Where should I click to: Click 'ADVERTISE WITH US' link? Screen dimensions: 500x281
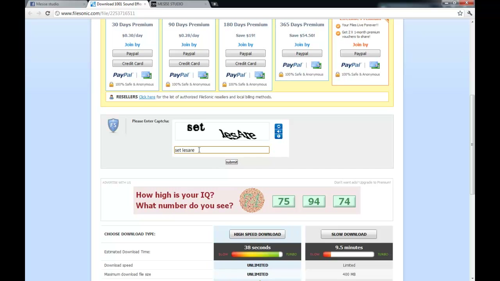click(x=116, y=182)
